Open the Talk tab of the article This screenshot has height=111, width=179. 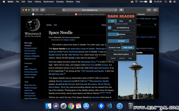pyautogui.click(x=55, y=25)
